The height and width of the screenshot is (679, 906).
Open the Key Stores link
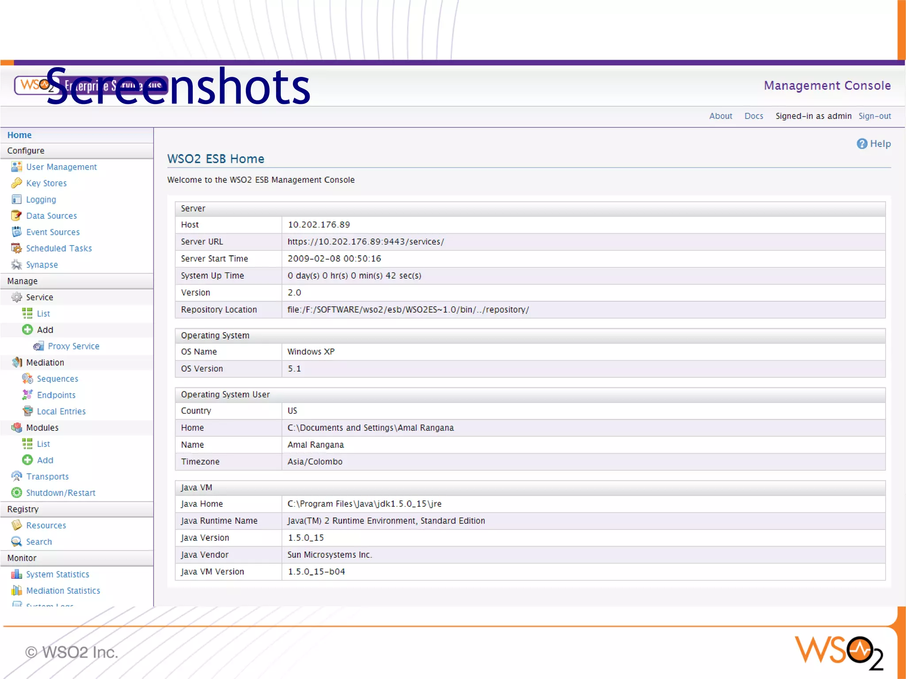coord(46,183)
